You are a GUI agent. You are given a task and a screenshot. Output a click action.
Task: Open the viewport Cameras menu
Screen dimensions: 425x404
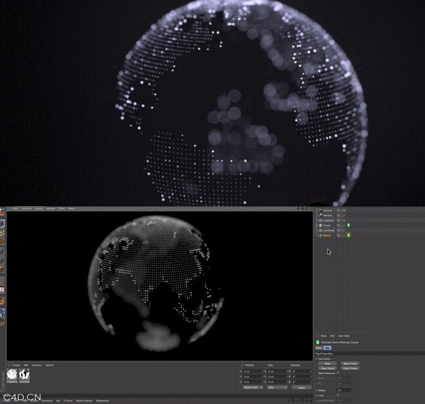pyautogui.click(x=26, y=208)
